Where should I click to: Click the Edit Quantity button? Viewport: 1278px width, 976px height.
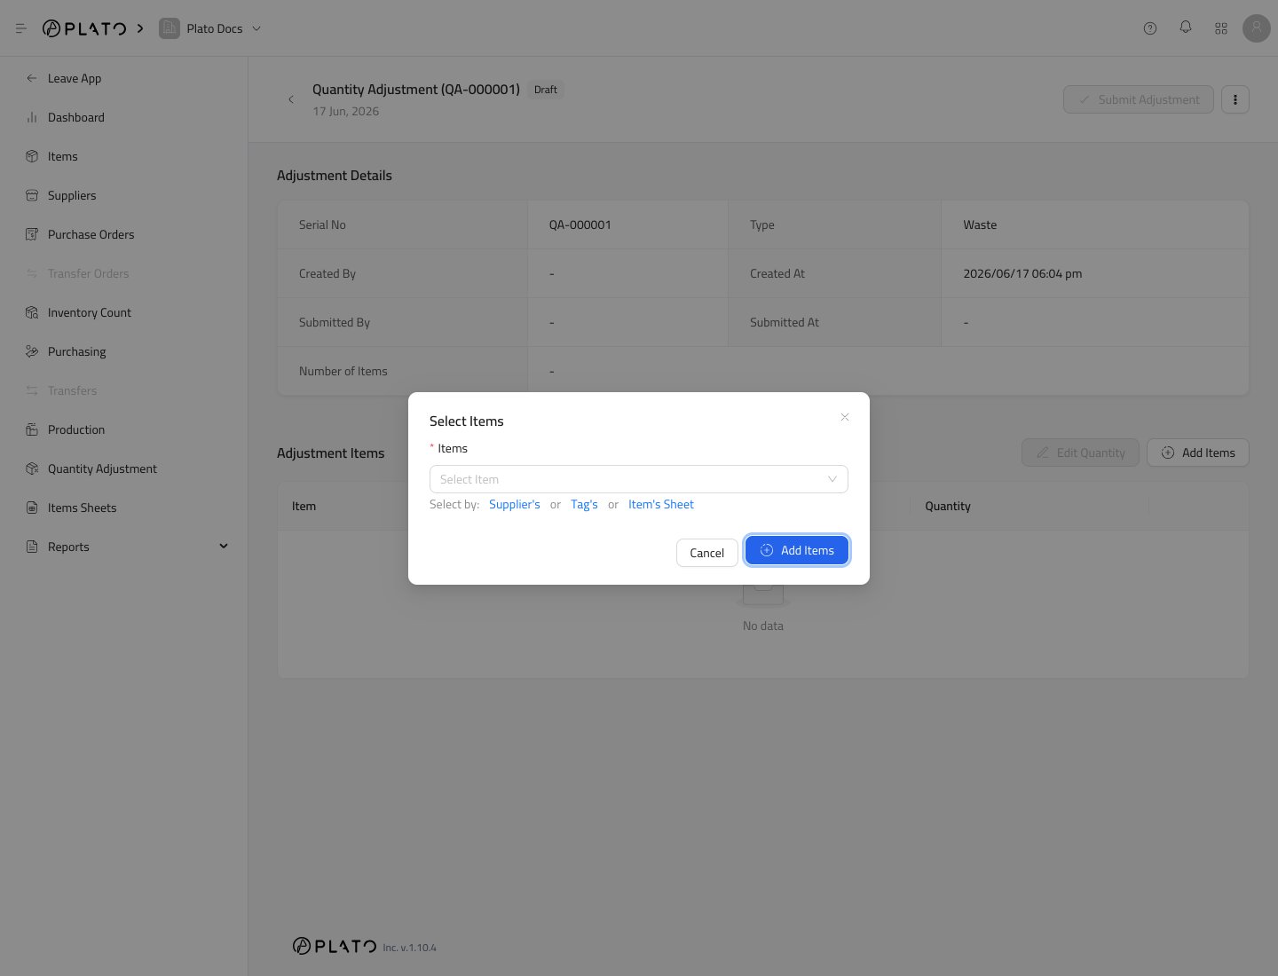coord(1080,453)
